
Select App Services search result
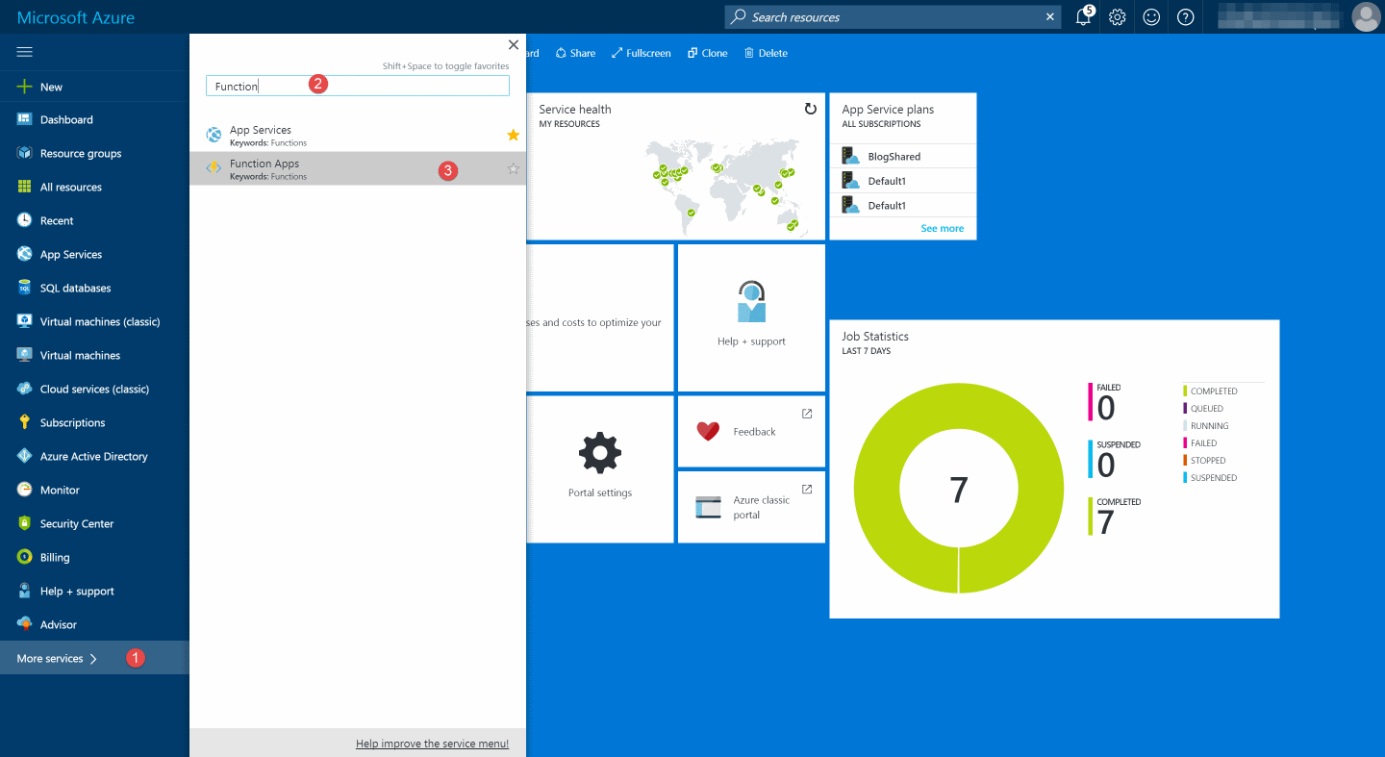[358, 135]
